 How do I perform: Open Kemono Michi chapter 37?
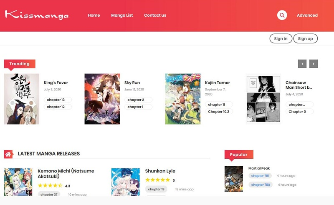[49, 194]
